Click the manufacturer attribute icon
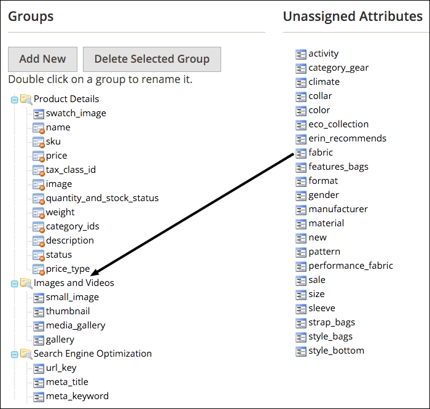The width and height of the screenshot is (430, 409). pos(301,210)
